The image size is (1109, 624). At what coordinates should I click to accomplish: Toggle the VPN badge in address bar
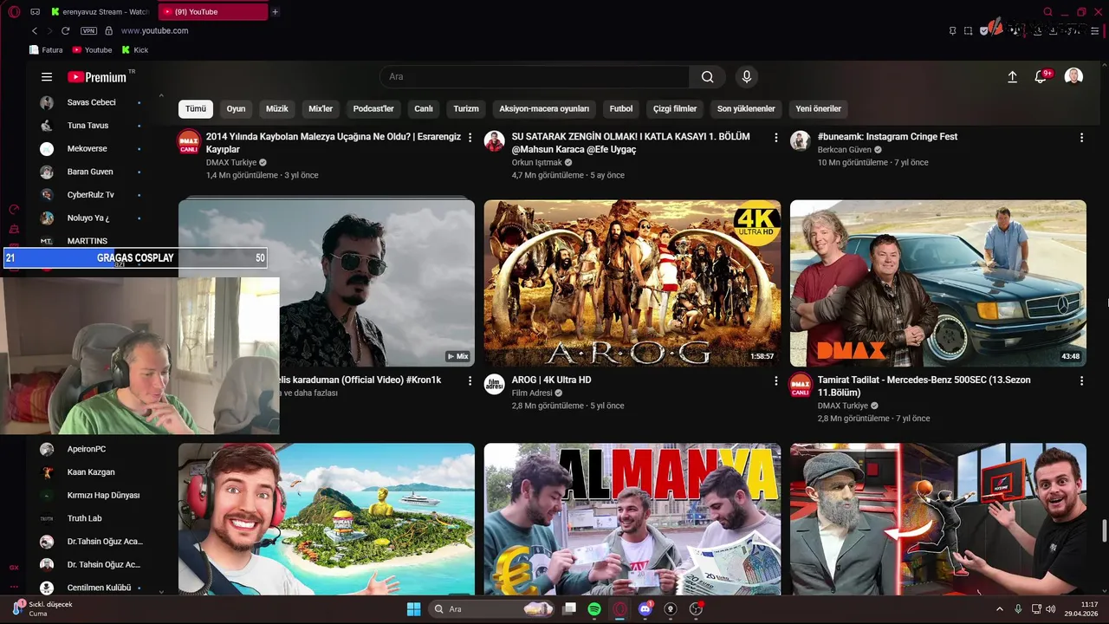point(88,31)
